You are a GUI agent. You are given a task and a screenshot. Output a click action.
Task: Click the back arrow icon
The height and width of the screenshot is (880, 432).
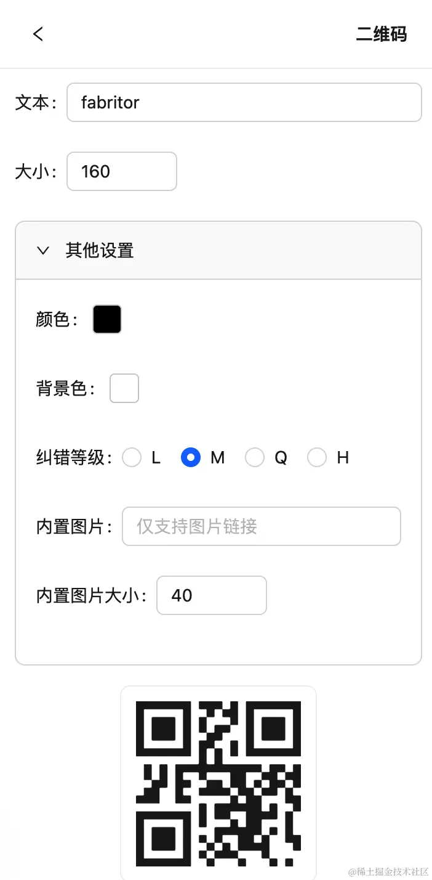[38, 34]
